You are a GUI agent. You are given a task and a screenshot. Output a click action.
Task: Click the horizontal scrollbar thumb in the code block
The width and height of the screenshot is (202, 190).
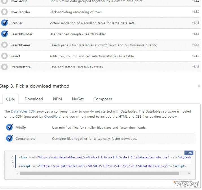(99, 173)
